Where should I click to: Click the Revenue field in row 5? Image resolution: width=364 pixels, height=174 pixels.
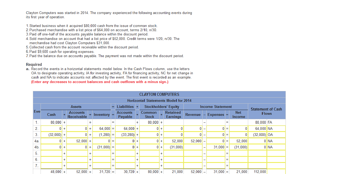click(193, 153)
